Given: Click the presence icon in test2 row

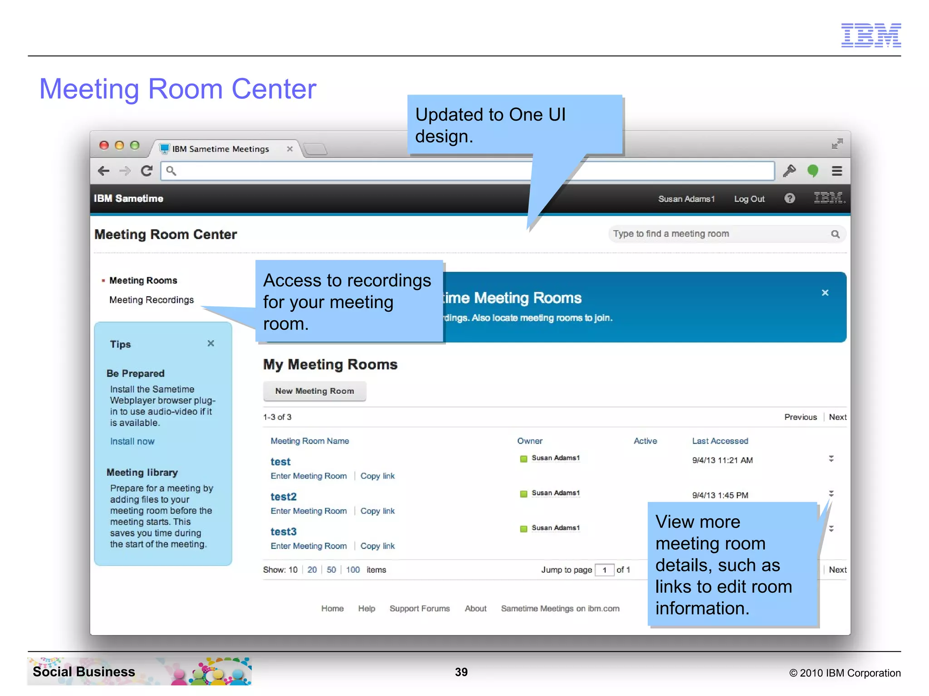Looking at the screenshot, I should [x=523, y=494].
